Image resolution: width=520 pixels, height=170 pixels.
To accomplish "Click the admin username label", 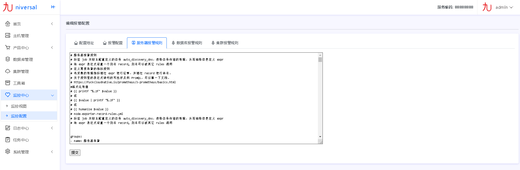I will [502, 7].
